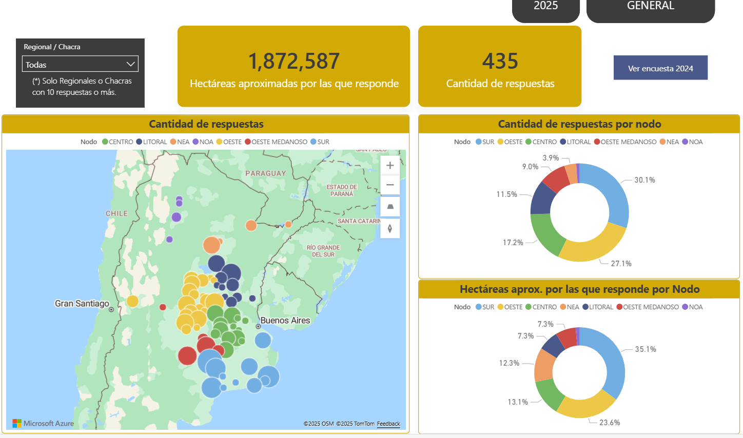Toggle LITORAL in respuestas por nodo legend
This screenshot has width=743, height=438.
pyautogui.click(x=563, y=142)
